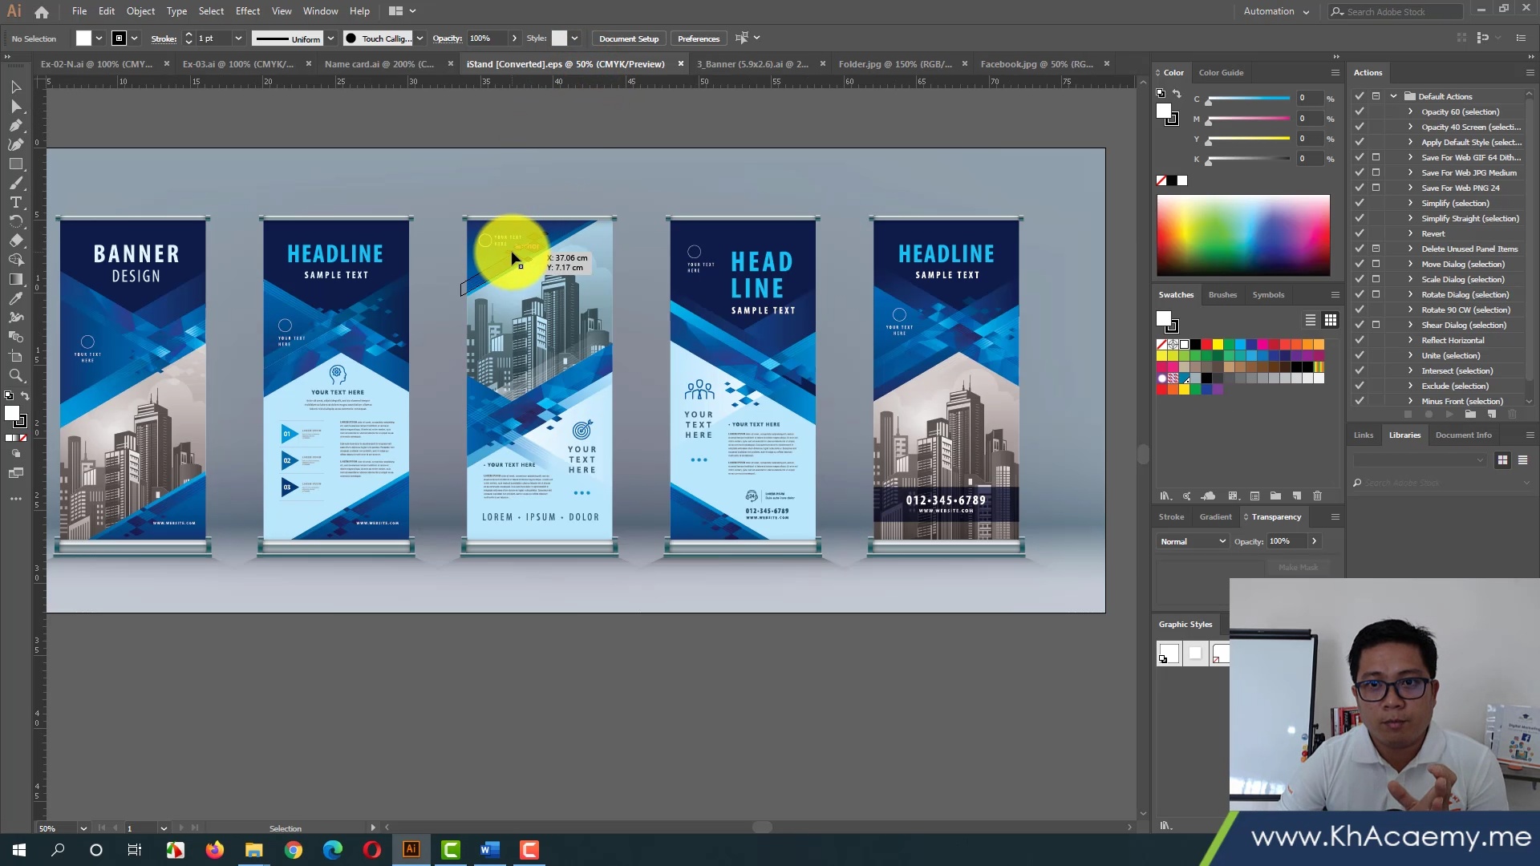This screenshot has height=866, width=1540.
Task: Expand the Exclude (selection) action
Action: (1411, 386)
